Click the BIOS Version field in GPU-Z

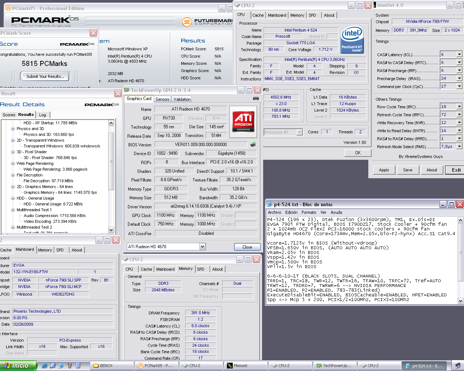click(201, 144)
